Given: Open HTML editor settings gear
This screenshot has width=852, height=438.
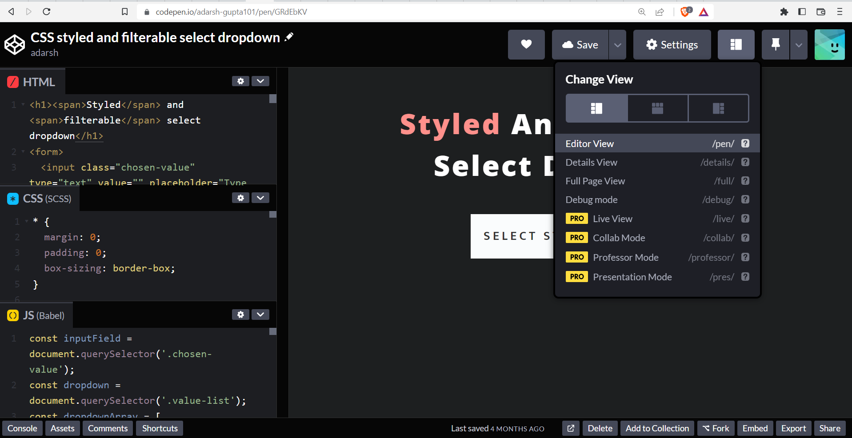Looking at the screenshot, I should (240, 81).
